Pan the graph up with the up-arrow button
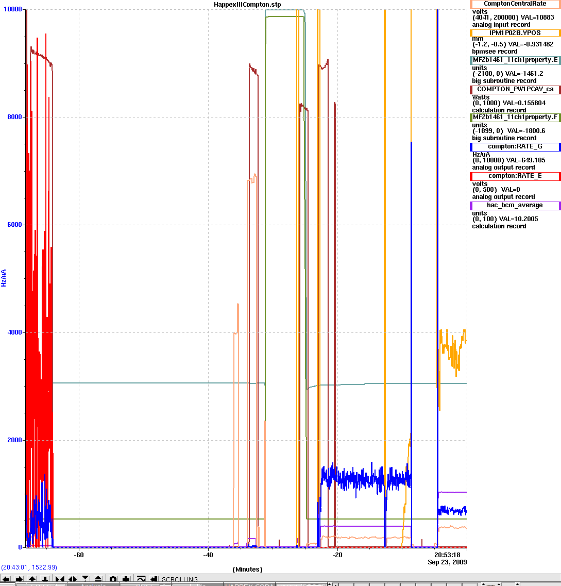Image resolution: width=561 pixels, height=586 pixels. [x=32, y=579]
